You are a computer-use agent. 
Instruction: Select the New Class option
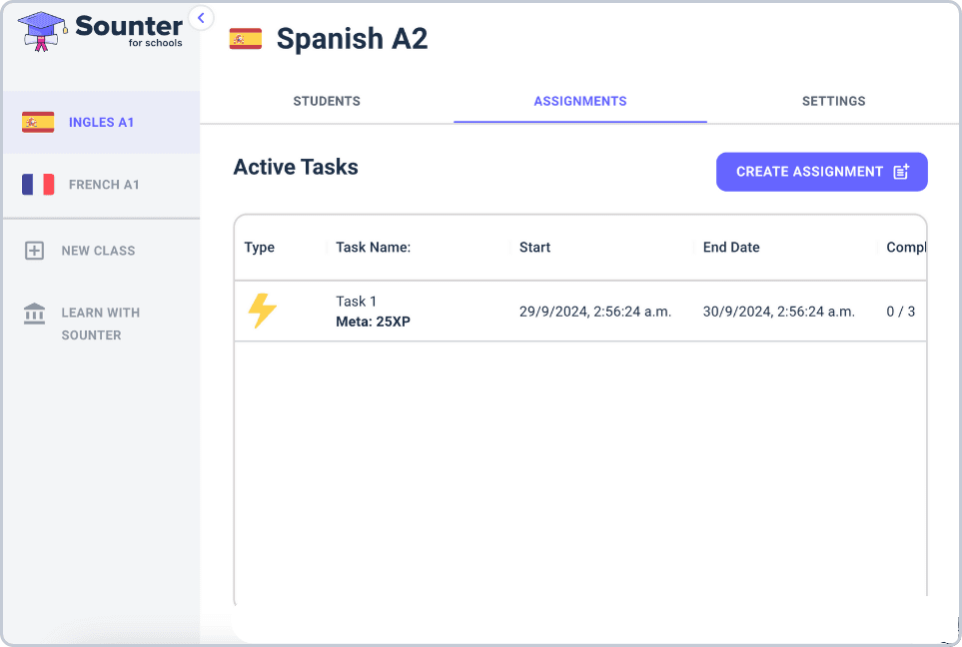tap(98, 251)
